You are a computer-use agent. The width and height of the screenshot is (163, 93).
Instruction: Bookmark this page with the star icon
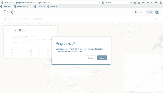(x=135, y=3)
